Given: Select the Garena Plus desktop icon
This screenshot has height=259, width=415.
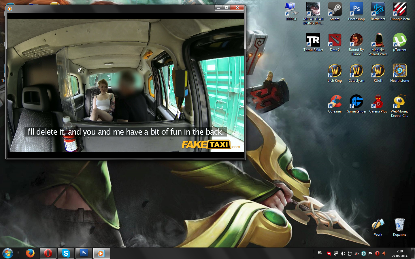Looking at the screenshot, I should (378, 104).
